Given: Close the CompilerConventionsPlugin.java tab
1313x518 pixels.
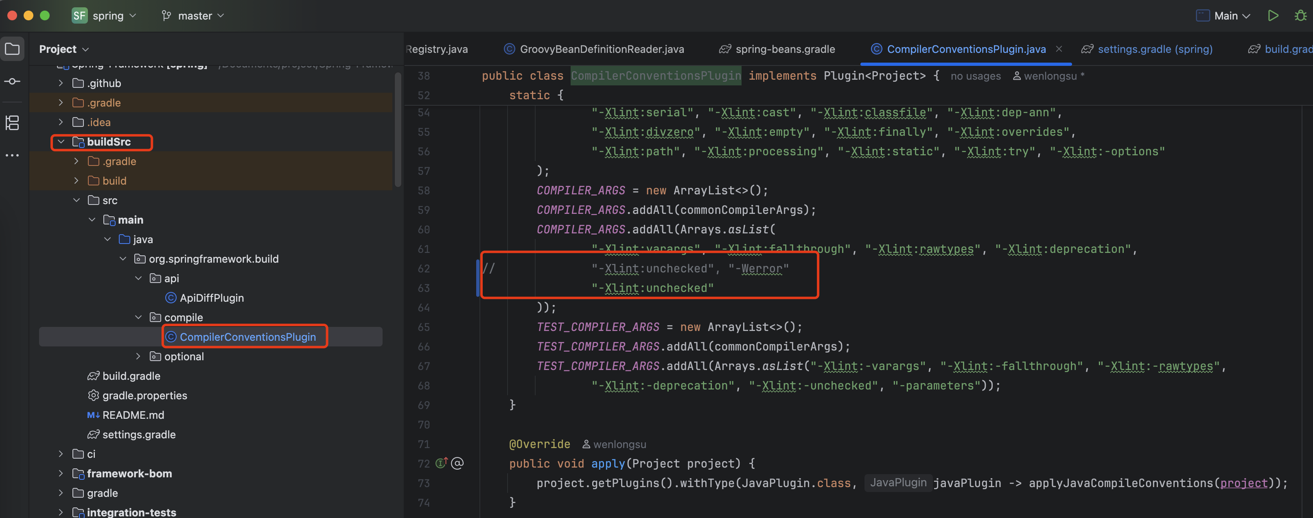Looking at the screenshot, I should (1059, 49).
